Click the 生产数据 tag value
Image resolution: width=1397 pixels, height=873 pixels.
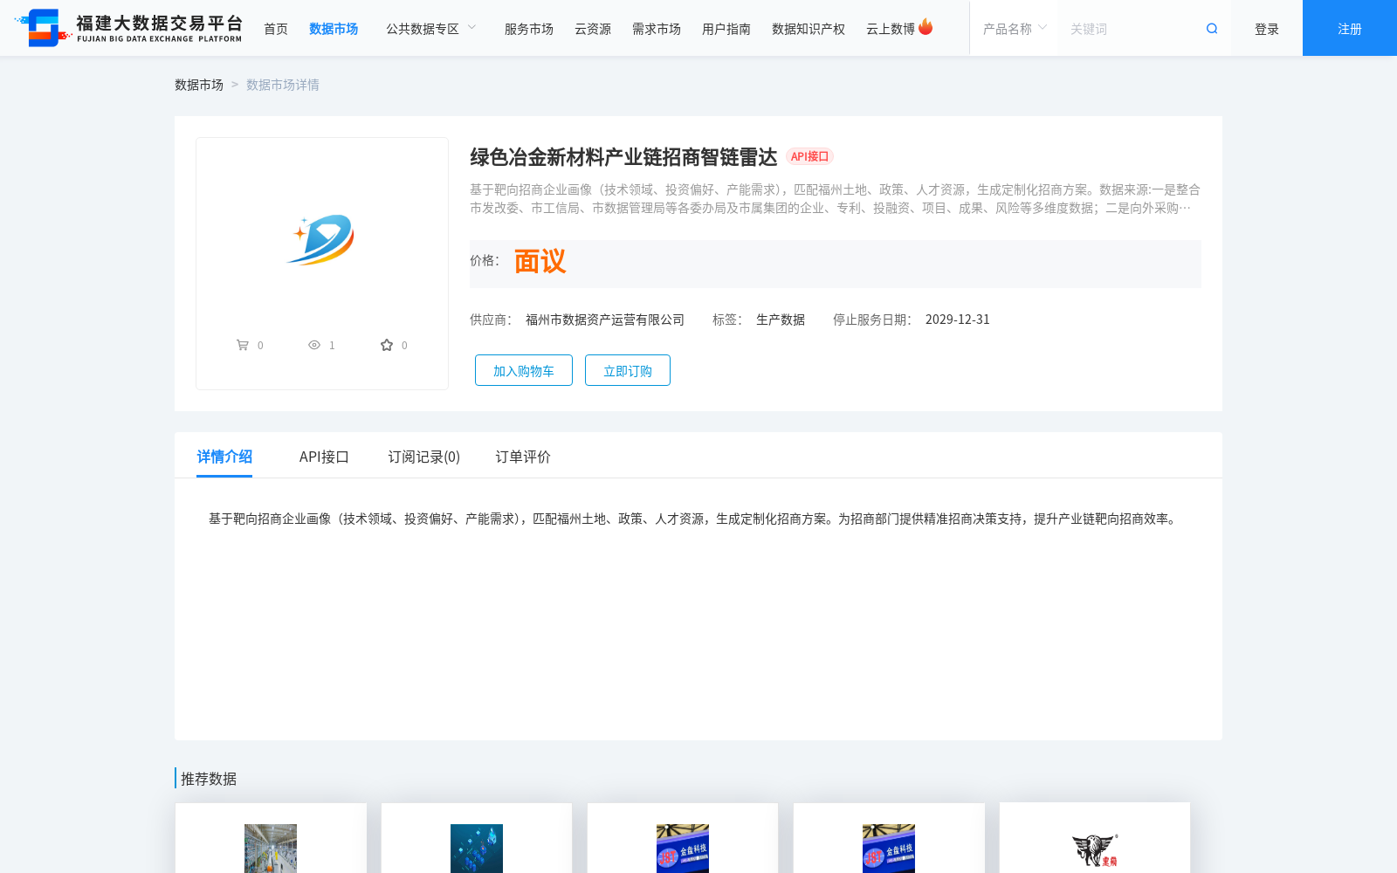pyautogui.click(x=781, y=320)
